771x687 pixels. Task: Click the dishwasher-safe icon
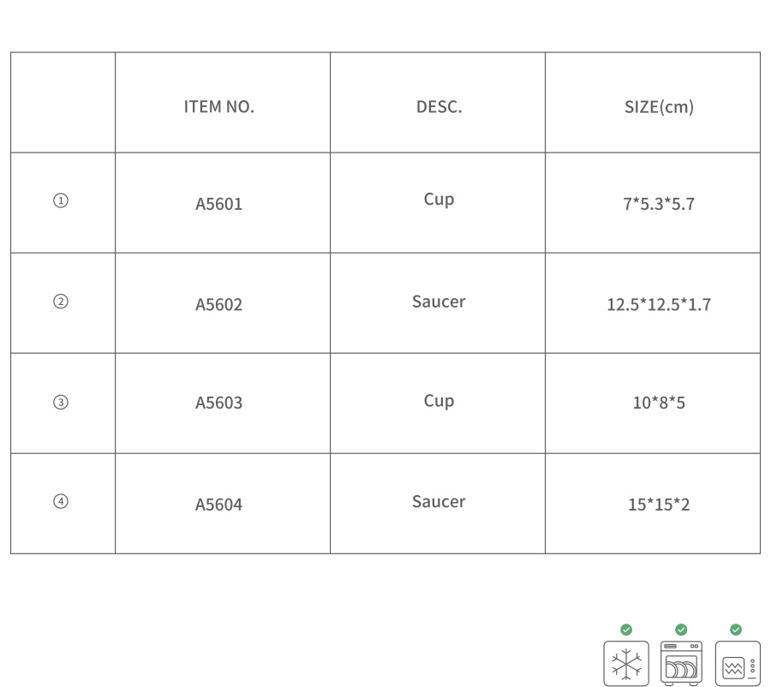click(681, 663)
